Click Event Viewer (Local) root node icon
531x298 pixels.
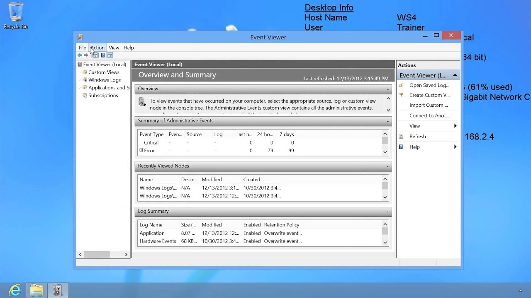[x=80, y=64]
